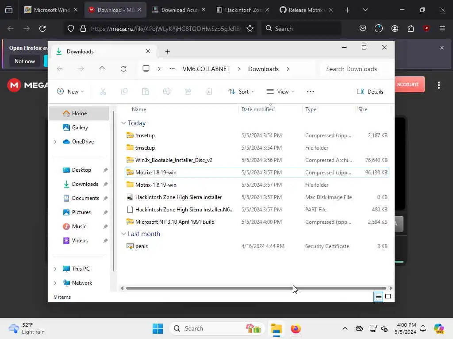Click Not now on Firefox prompt
The height and width of the screenshot is (339, 453).
tap(25, 61)
